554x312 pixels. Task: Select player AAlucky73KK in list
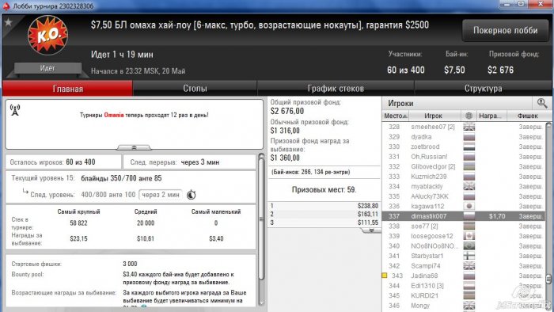463,196
